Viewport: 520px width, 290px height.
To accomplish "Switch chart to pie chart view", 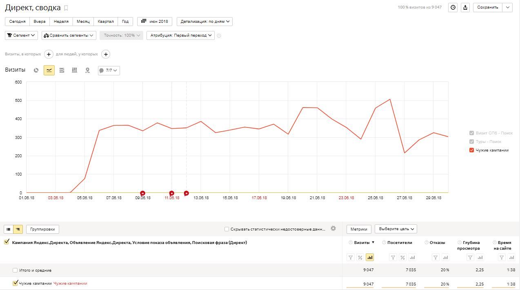I will coord(36,70).
